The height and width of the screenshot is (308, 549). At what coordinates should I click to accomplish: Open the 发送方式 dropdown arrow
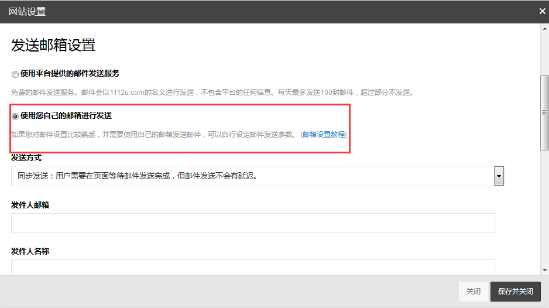point(499,176)
